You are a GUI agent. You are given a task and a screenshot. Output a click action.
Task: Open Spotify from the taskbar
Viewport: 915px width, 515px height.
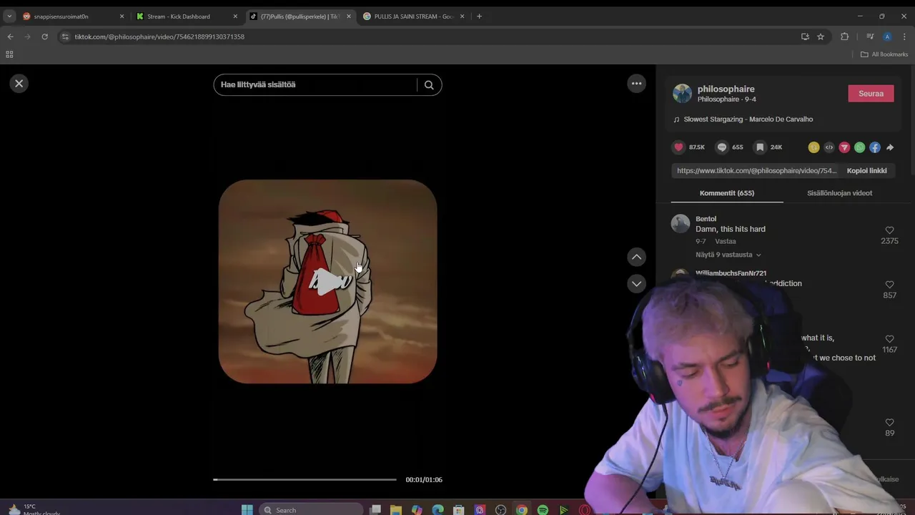(x=543, y=509)
